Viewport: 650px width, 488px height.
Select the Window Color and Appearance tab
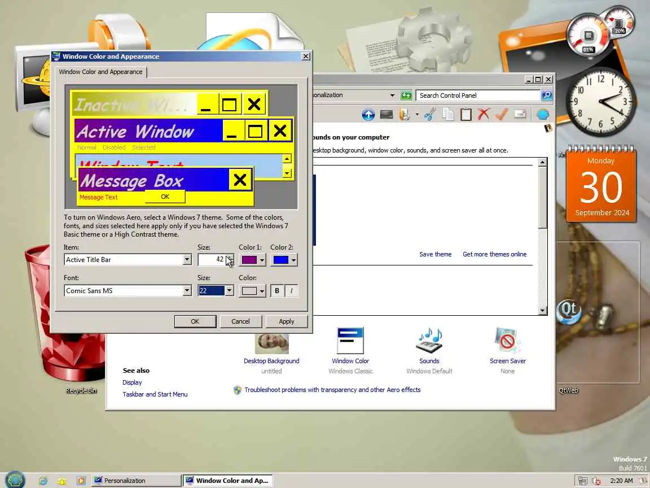pos(101,72)
